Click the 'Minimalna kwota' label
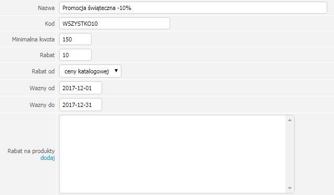Viewport: 334px width, 195px height. coord(33,39)
